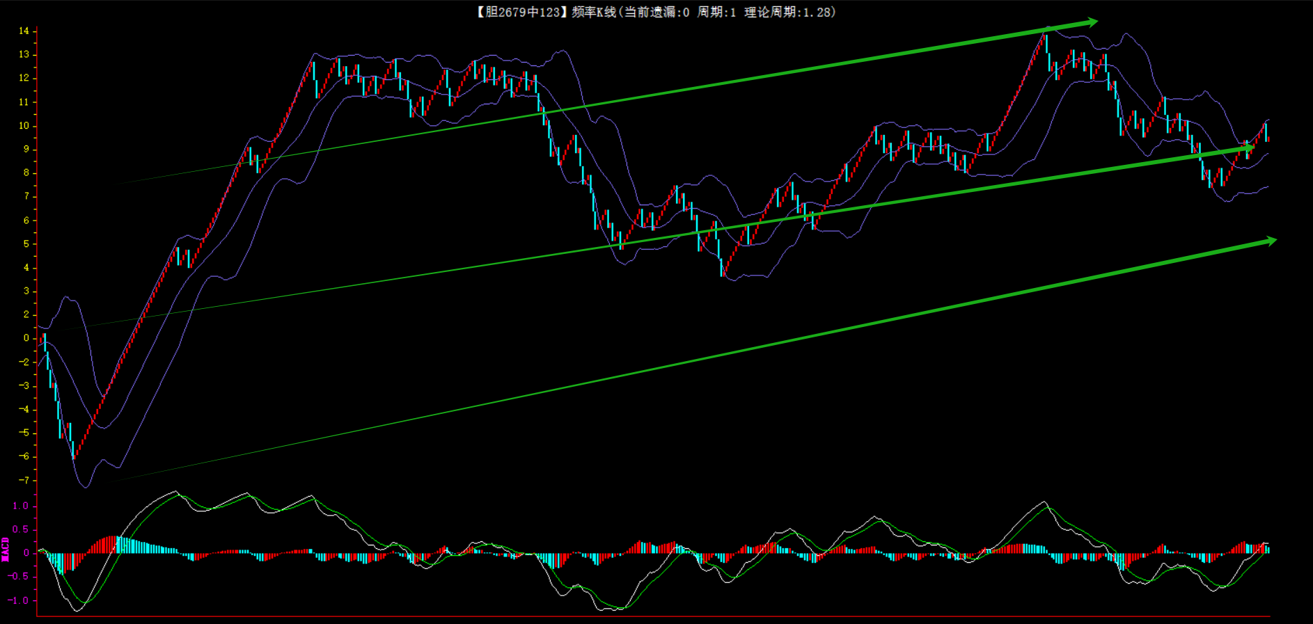The width and height of the screenshot is (1313, 624).
Task: Click the 10 label on the y-axis
Action: coord(24,125)
